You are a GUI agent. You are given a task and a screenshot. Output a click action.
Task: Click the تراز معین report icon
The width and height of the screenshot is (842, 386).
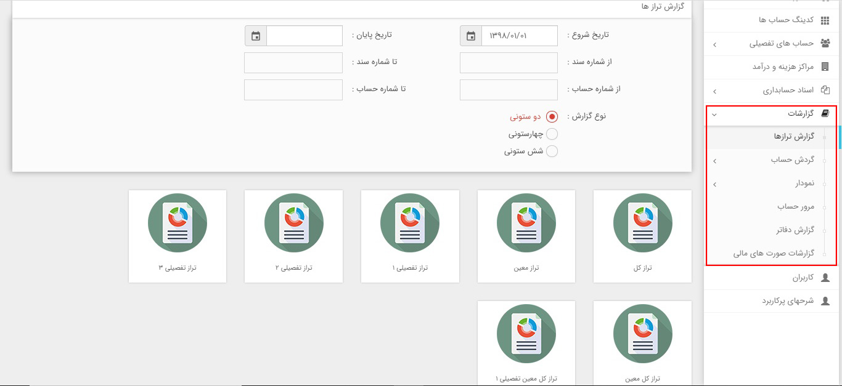(526, 223)
